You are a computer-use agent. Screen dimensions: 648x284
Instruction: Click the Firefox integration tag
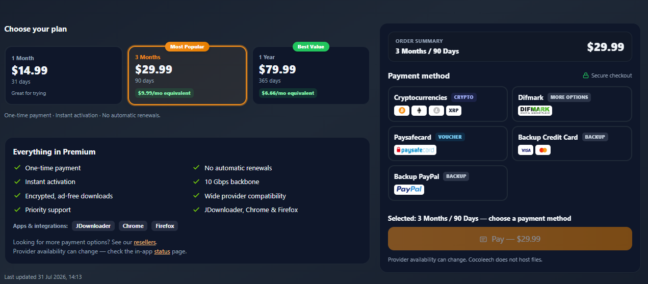coord(165,226)
